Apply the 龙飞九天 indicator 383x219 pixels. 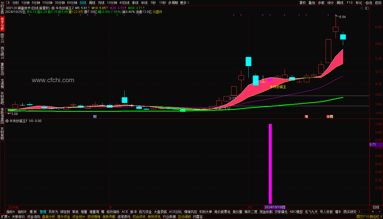click(x=311, y=212)
